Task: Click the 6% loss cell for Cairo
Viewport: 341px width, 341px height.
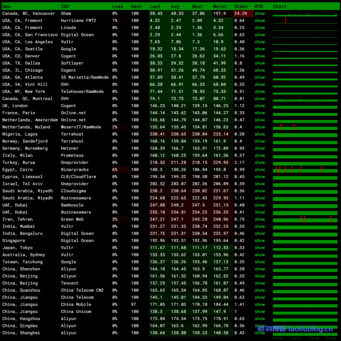Action: (115, 170)
